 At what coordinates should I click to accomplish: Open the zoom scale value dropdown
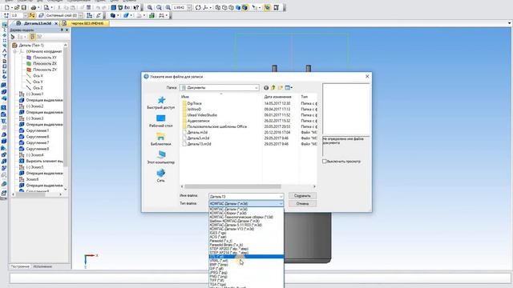(189, 7)
